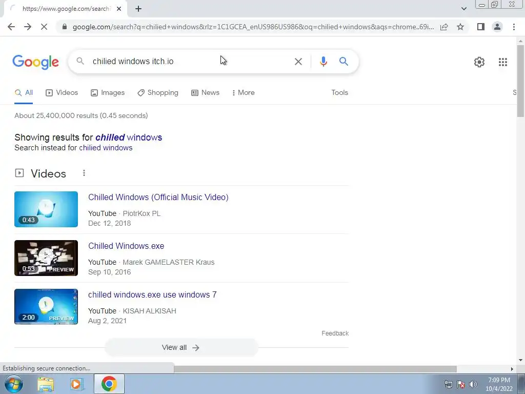Close the Google search tab
525x394 pixels.
tap(119, 9)
